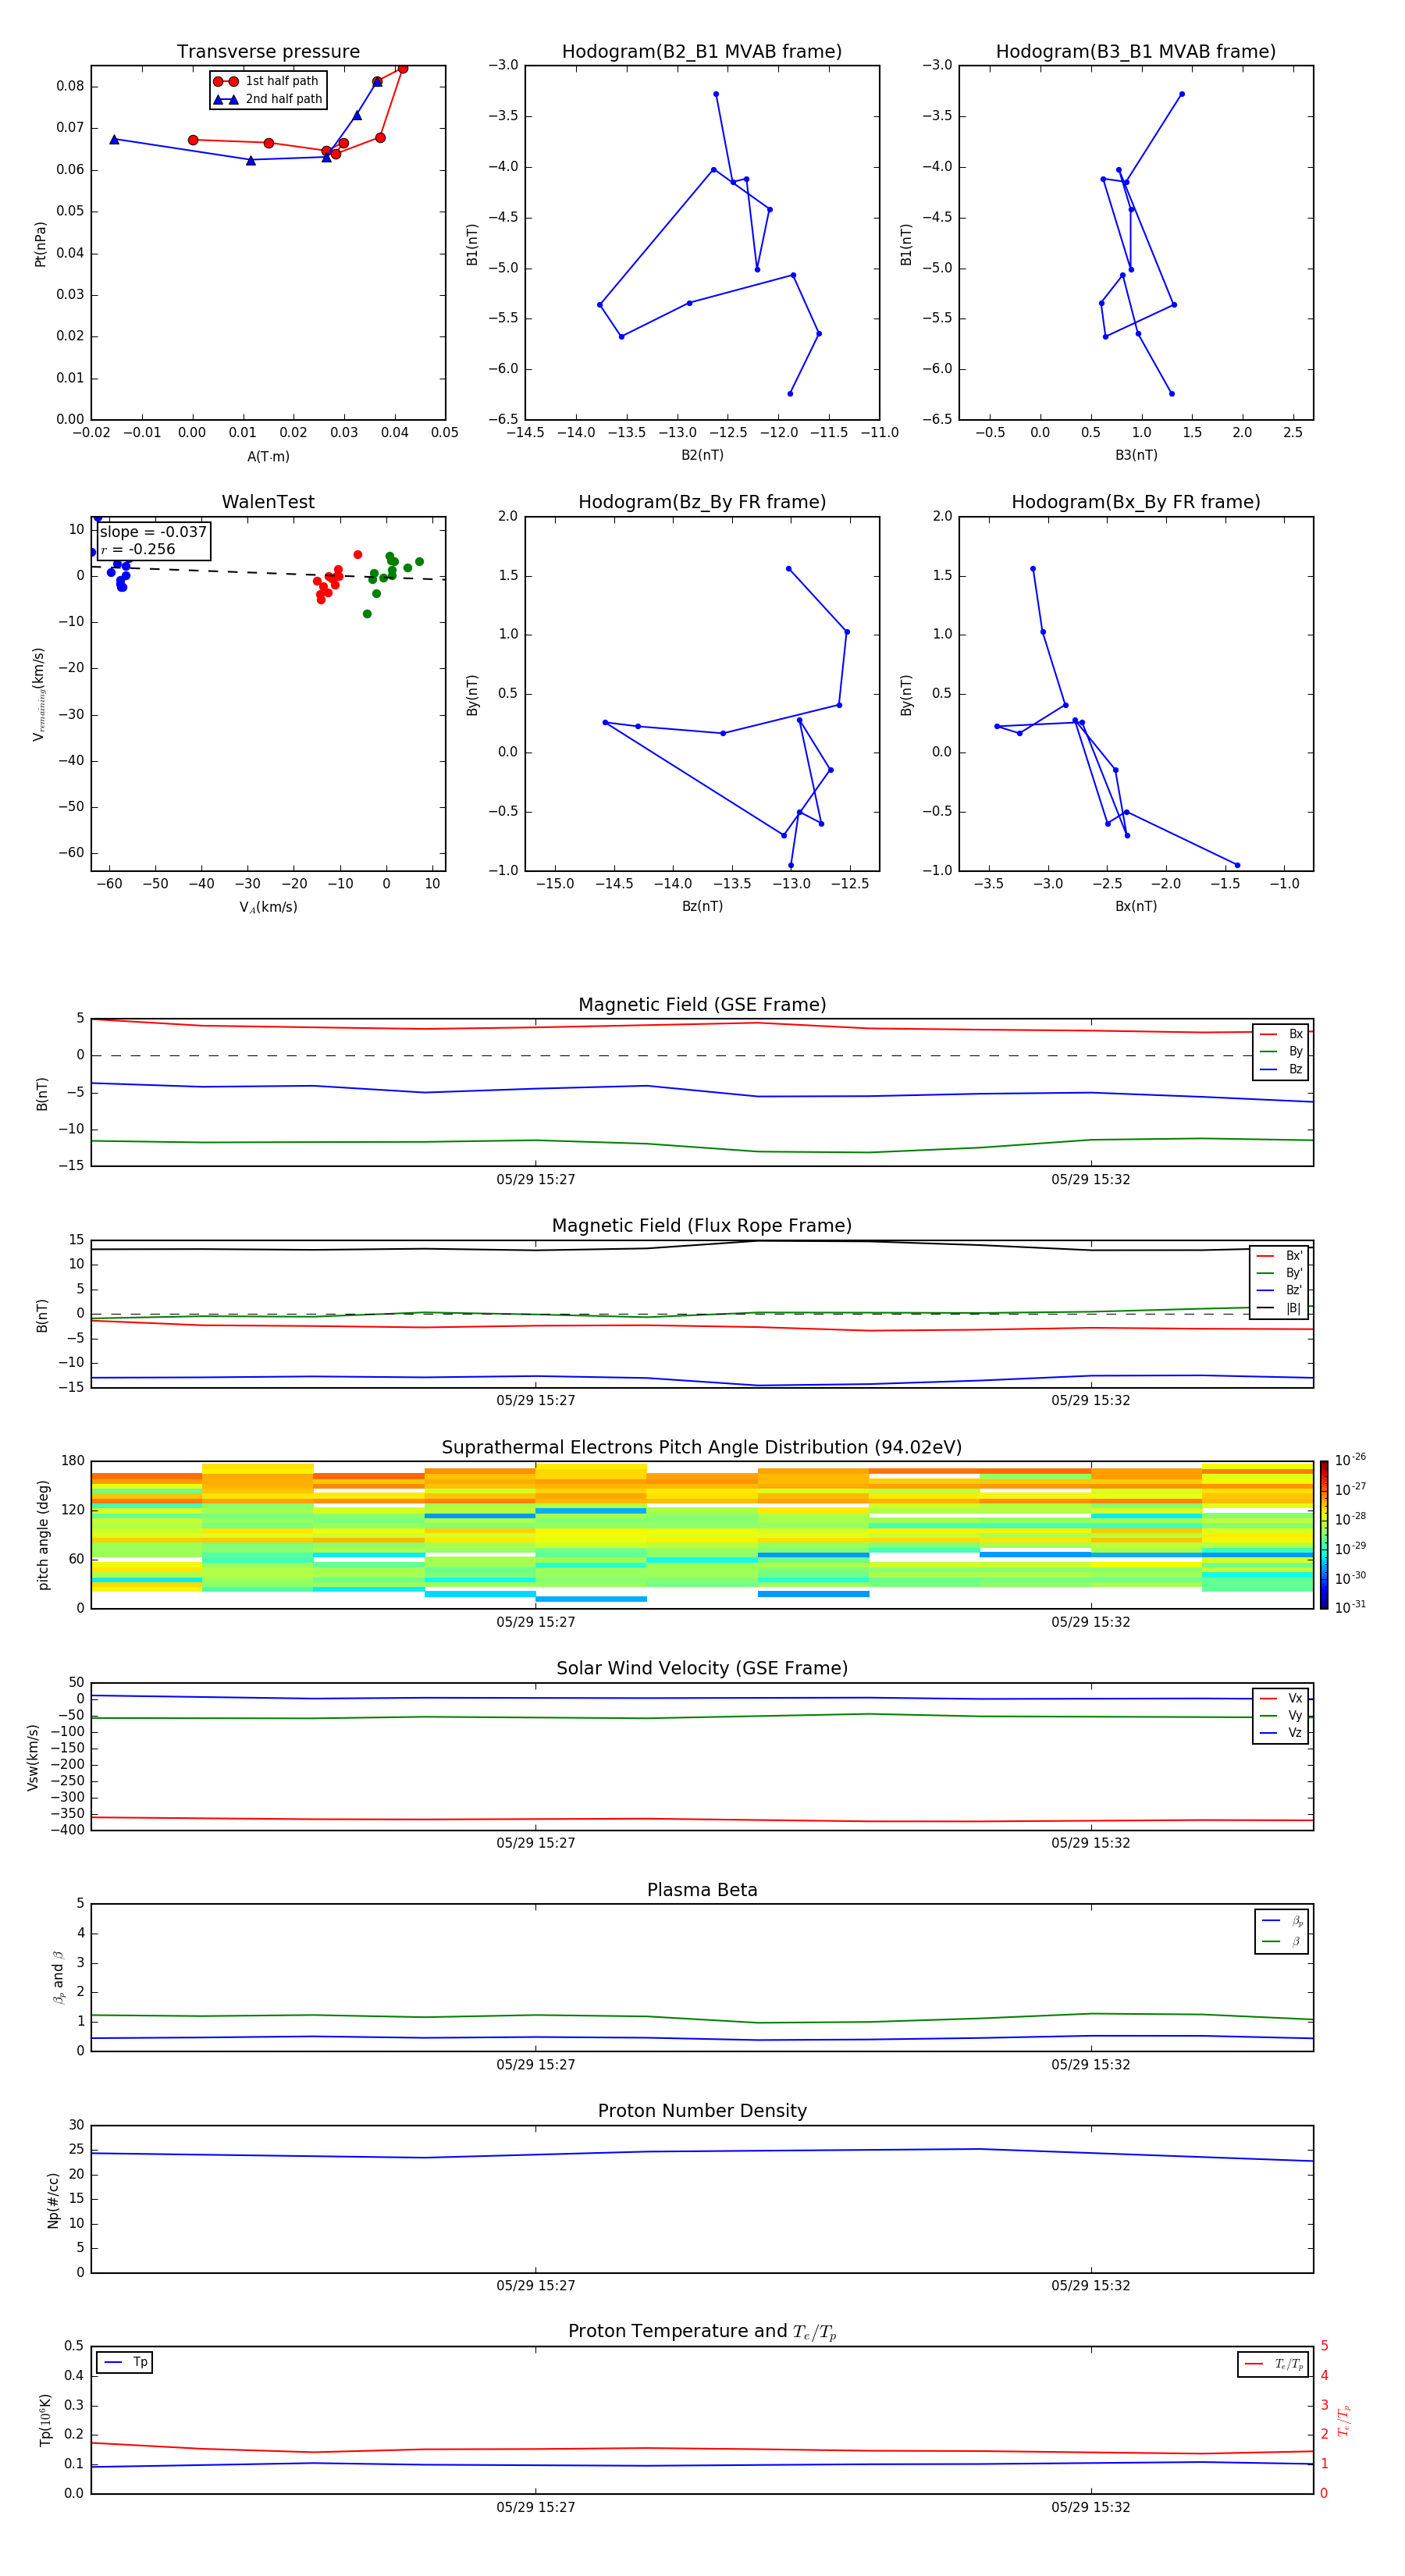Click the "Bx(nT)" x-axis label

(1136, 906)
